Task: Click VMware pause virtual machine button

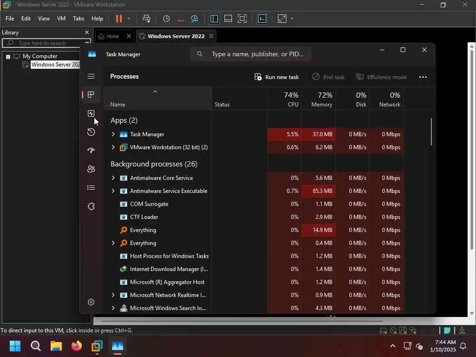Action: (119, 19)
